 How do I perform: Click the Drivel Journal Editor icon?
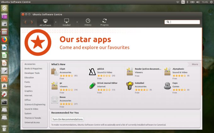click(92, 86)
